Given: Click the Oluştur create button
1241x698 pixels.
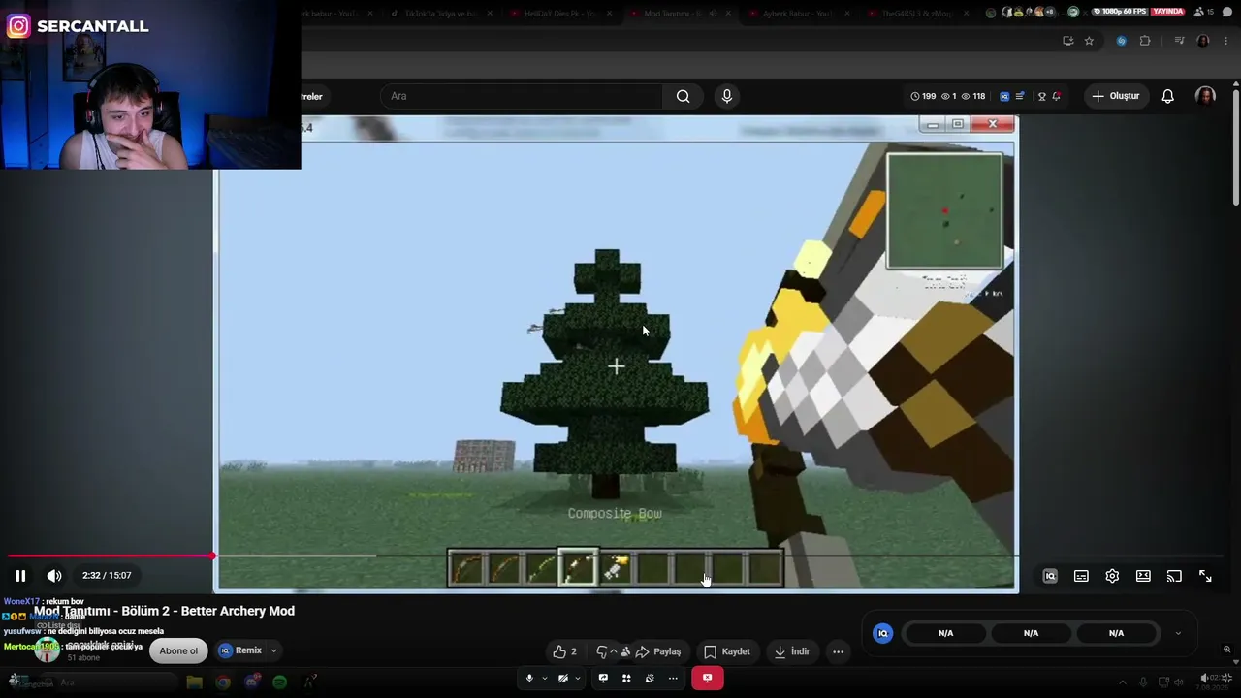Looking at the screenshot, I should [1115, 96].
